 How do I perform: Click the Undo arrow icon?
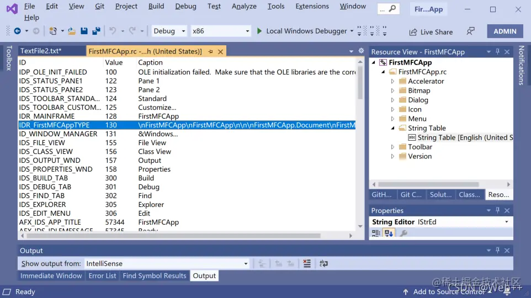coord(113,31)
